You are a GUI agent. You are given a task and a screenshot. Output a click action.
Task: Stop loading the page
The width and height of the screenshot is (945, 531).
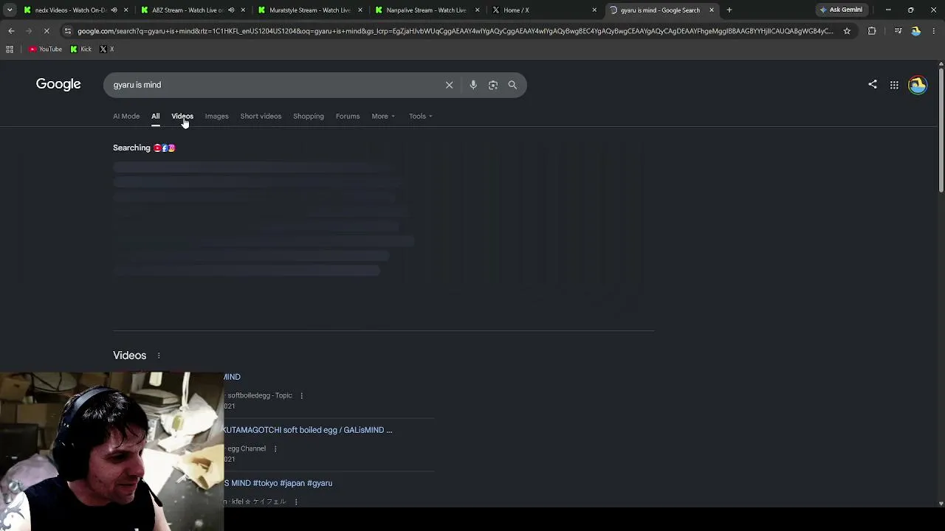pyautogui.click(x=47, y=31)
